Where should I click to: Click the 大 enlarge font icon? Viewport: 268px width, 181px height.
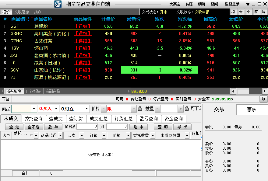click(242, 12)
